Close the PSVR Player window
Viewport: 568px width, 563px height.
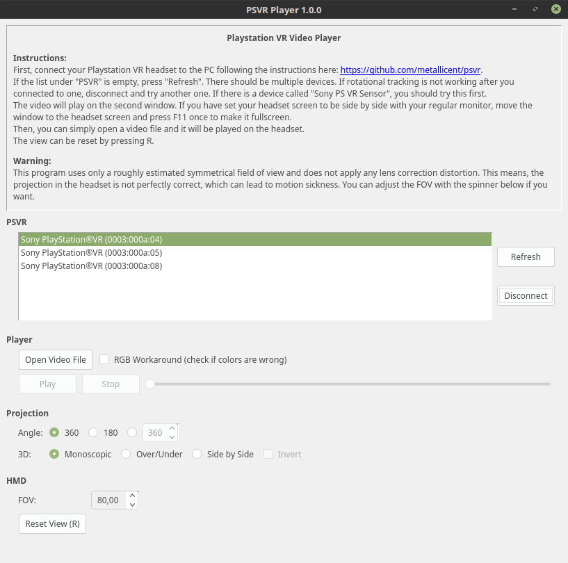tap(556, 9)
